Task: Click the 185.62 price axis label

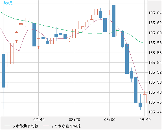Action: pyautogui.click(x=155, y=23)
